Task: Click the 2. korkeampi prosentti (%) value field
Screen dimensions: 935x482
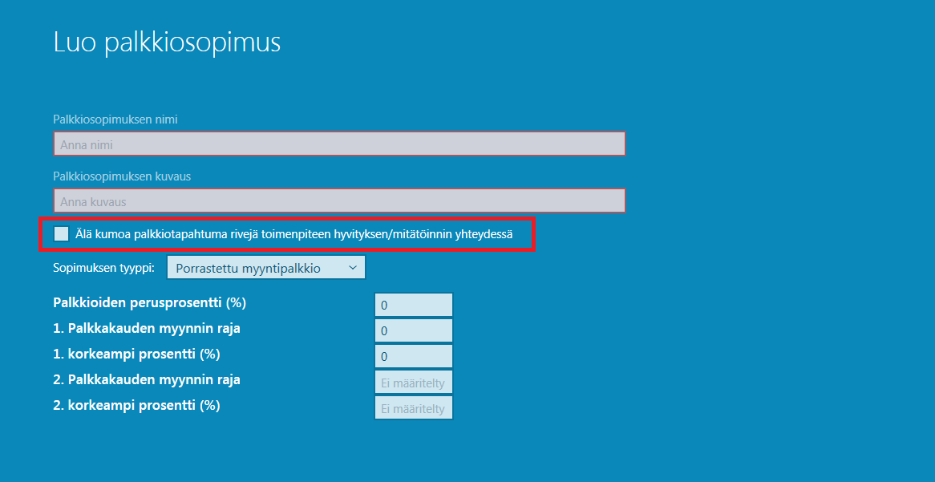Action: pos(413,408)
